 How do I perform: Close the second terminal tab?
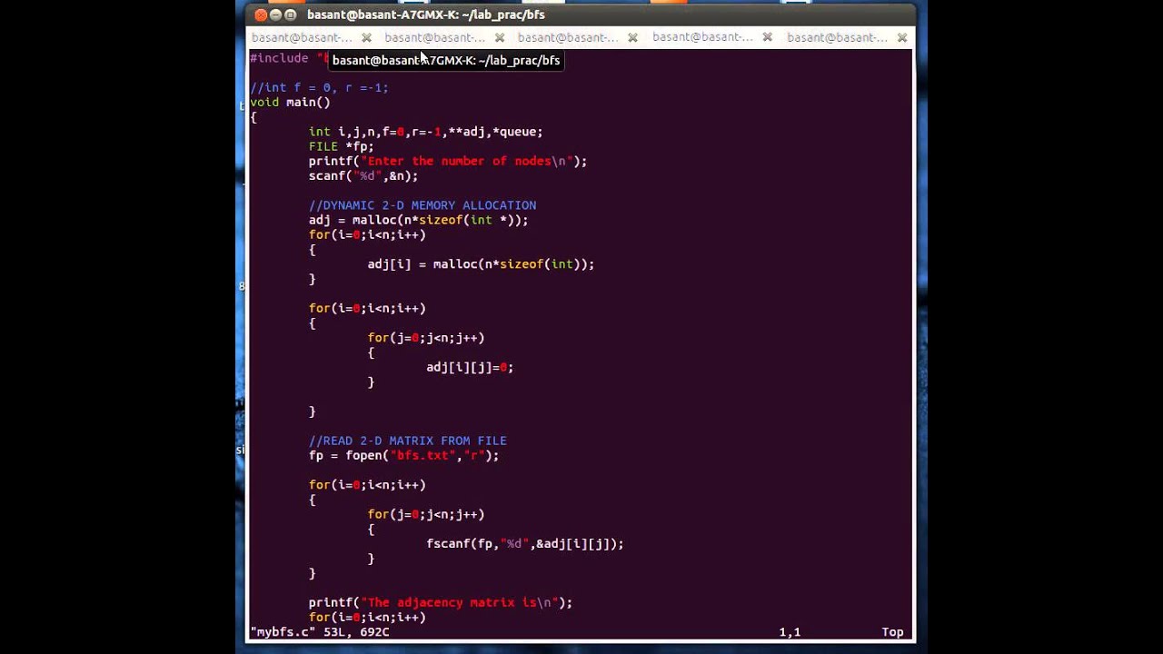[x=500, y=37]
